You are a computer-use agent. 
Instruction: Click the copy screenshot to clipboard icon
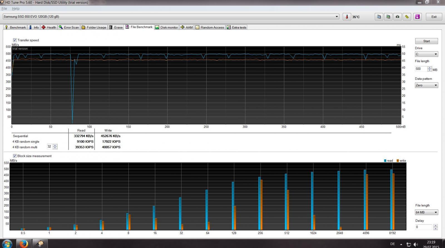point(388,17)
